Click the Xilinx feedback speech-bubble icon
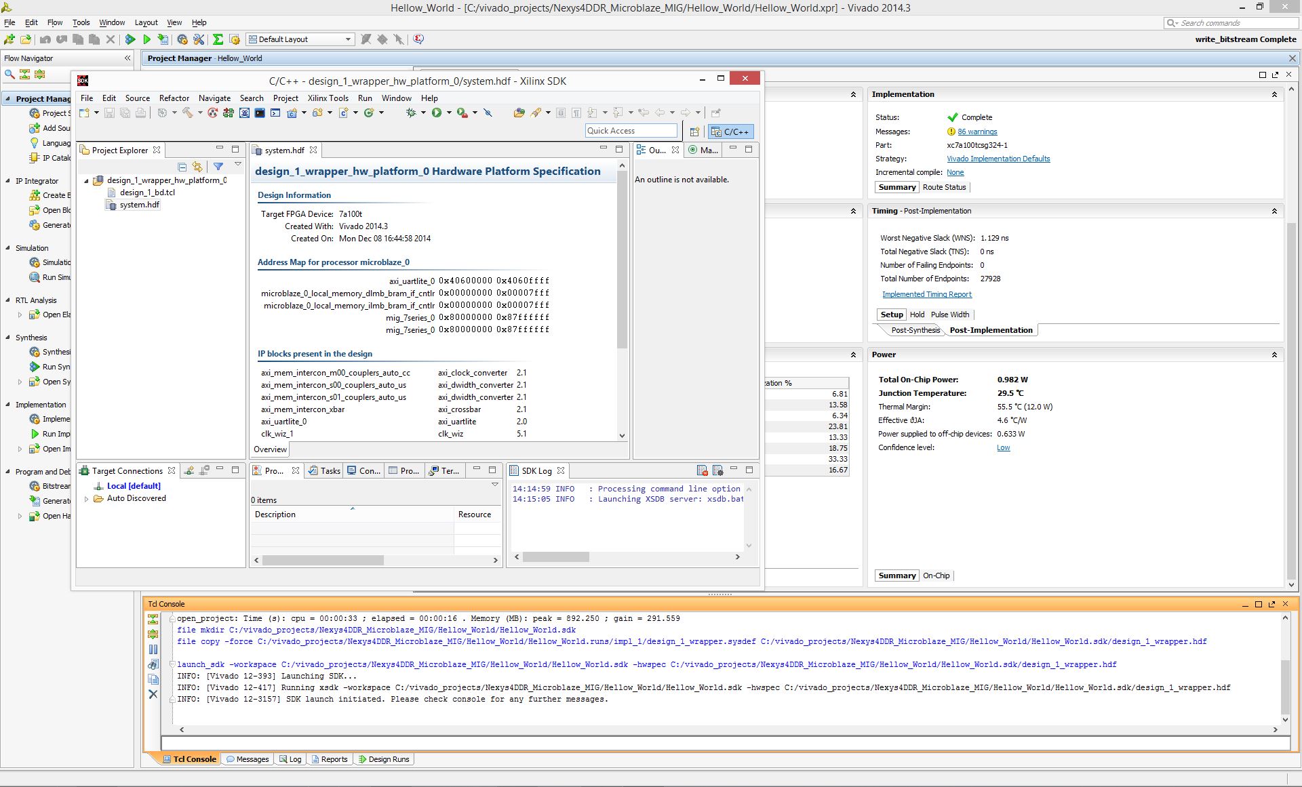This screenshot has height=787, width=1302. (418, 39)
